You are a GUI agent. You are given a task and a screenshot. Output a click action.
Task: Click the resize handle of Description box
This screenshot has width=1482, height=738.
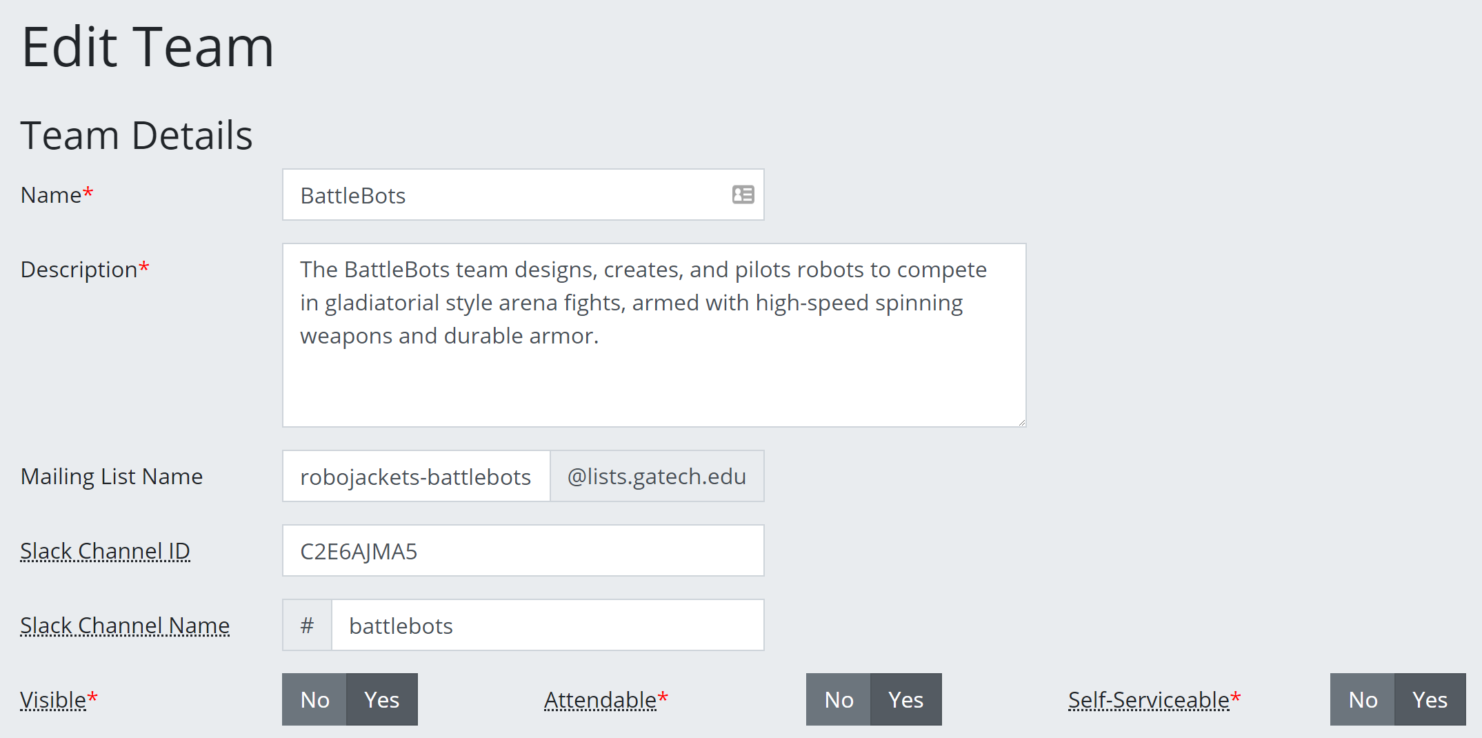(1021, 421)
